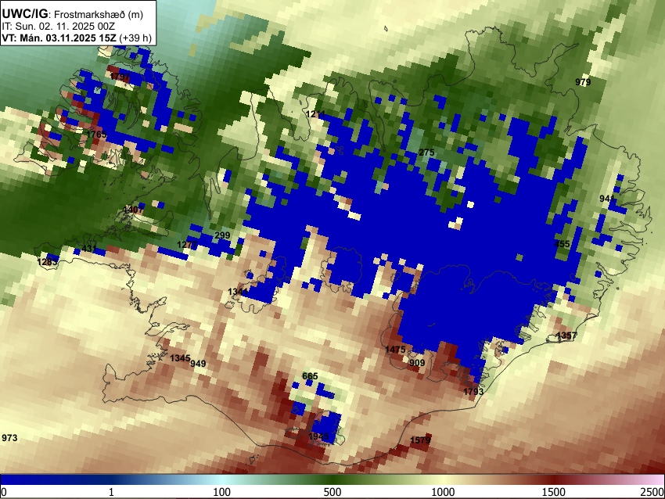Click the color scale label 500
Image resolution: width=665 pixels, height=499 pixels.
(x=332, y=492)
